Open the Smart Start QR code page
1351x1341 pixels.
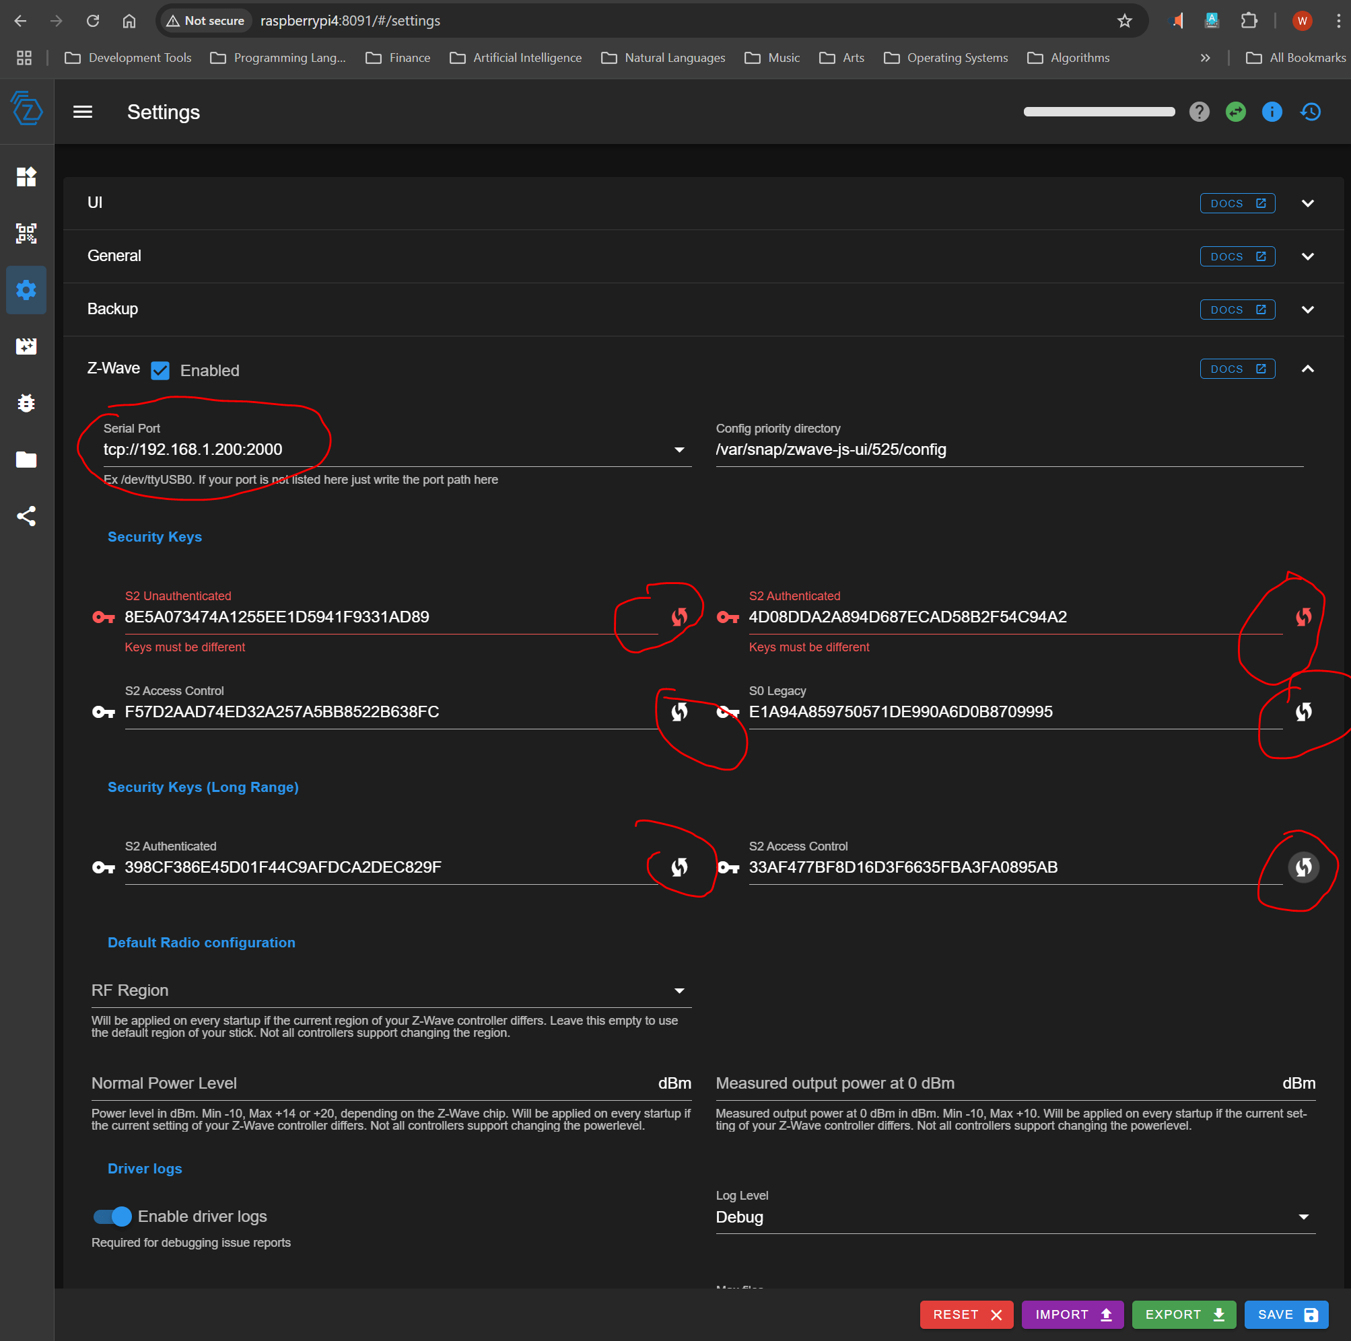(x=26, y=233)
